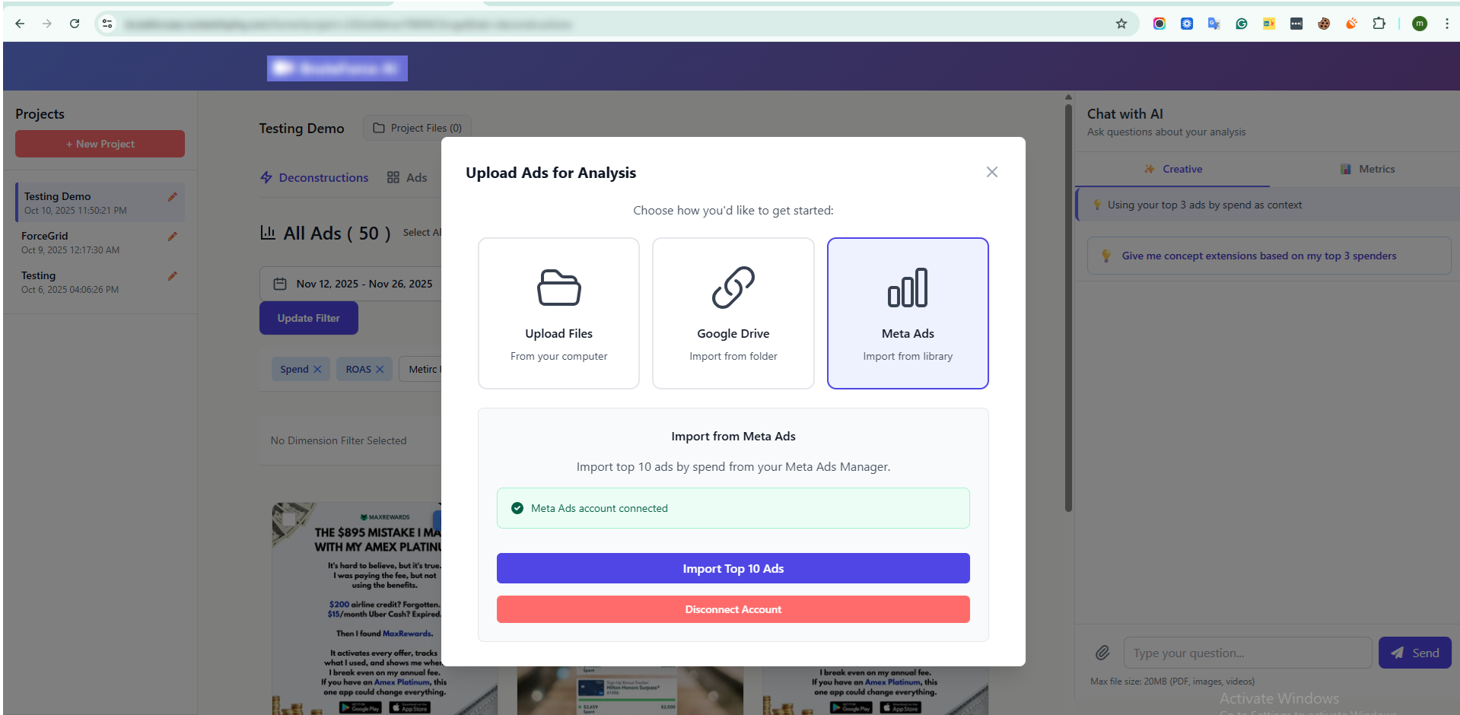Focus the Type your question input

click(1247, 653)
